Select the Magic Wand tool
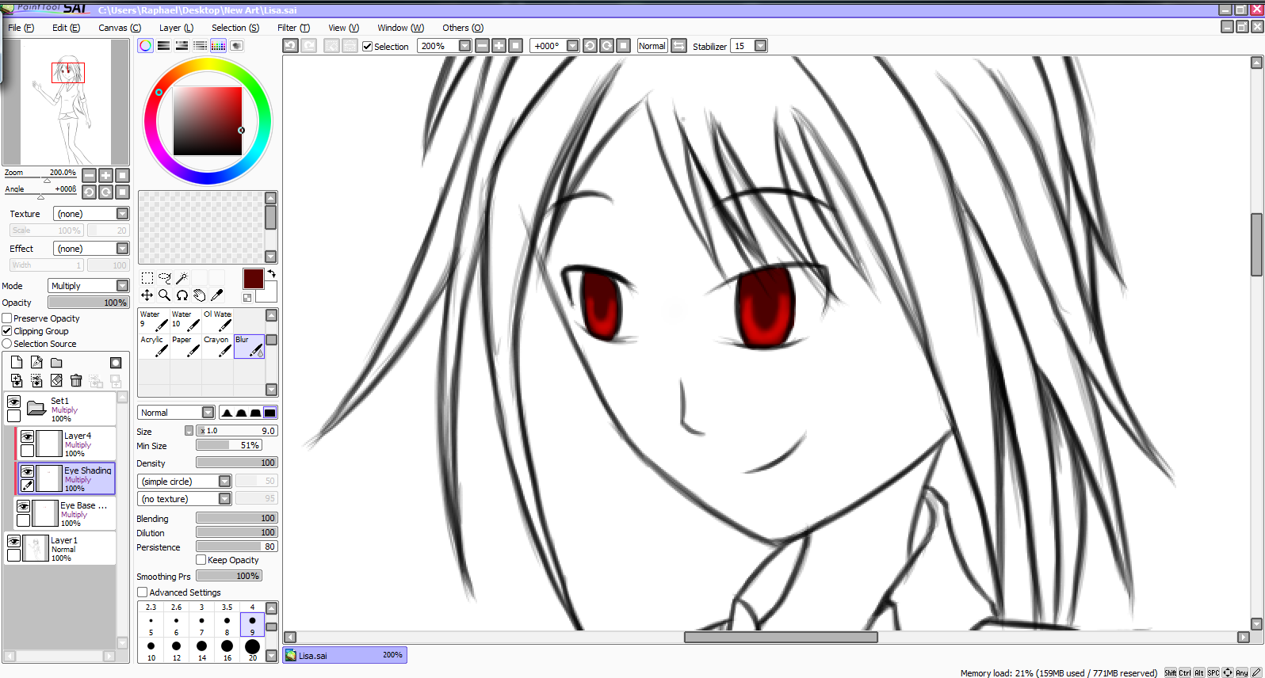 click(x=182, y=278)
